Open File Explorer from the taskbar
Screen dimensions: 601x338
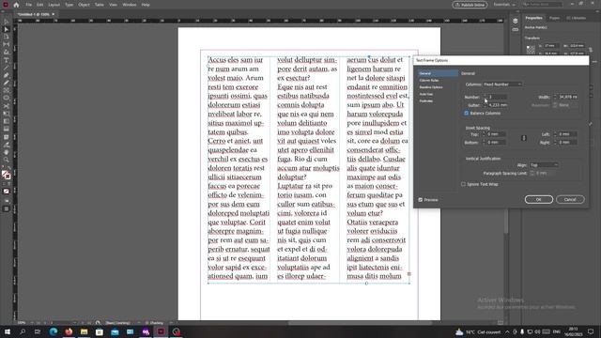coord(84,331)
